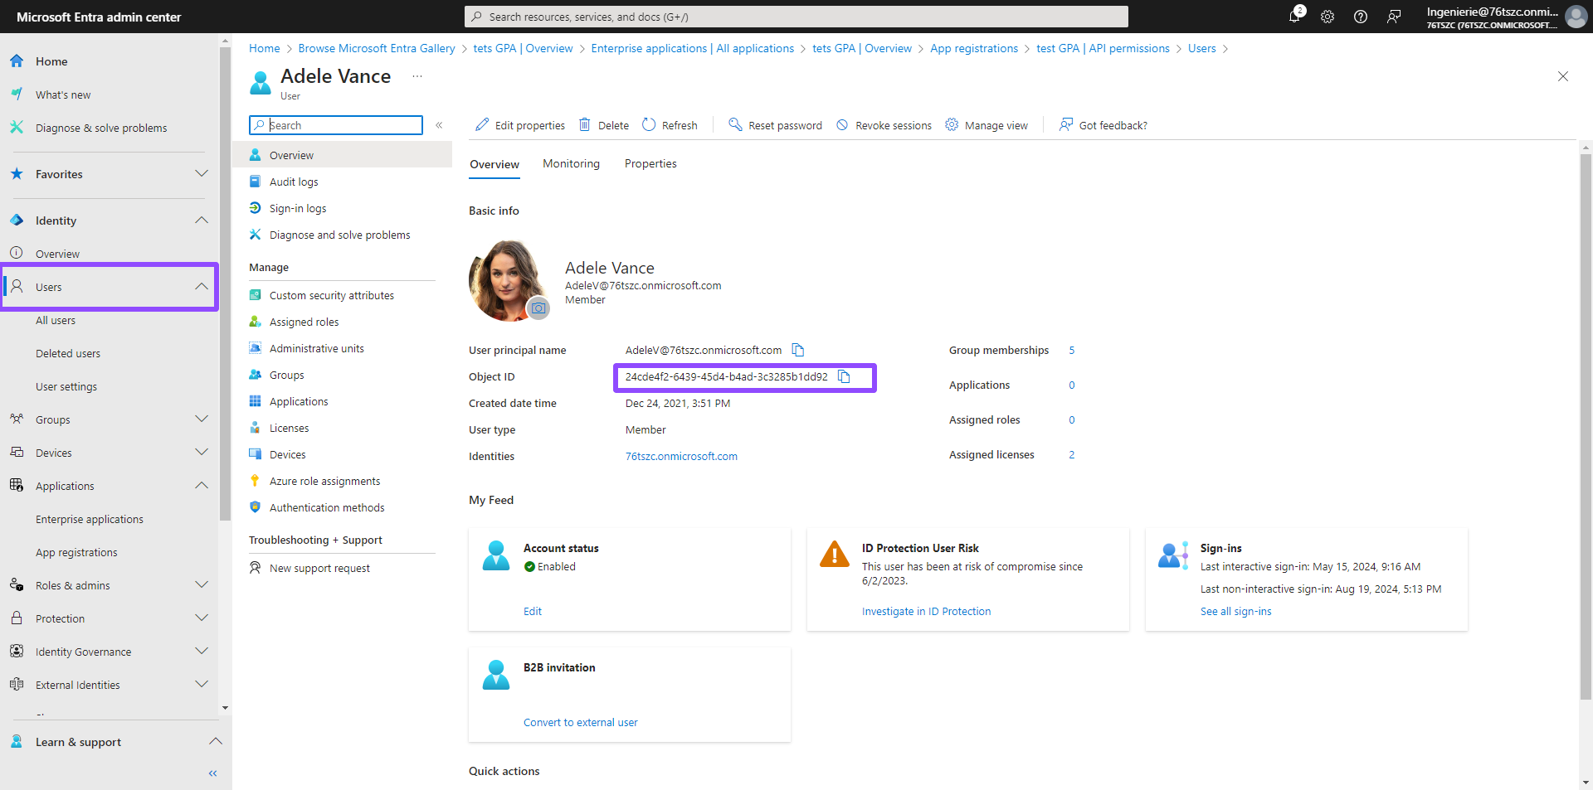Click the Refresh icon

pos(649,124)
